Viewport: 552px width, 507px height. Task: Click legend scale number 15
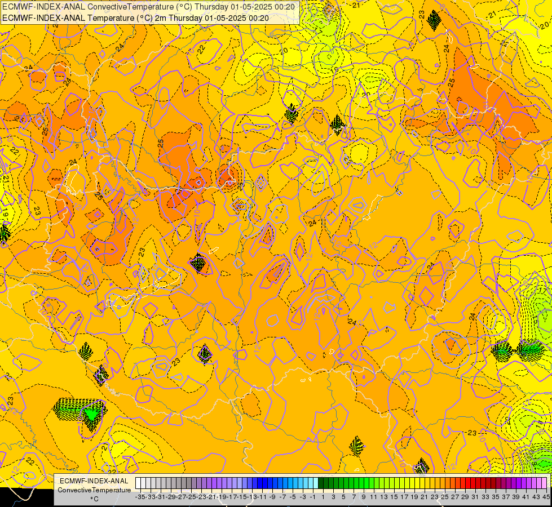tap(394, 497)
